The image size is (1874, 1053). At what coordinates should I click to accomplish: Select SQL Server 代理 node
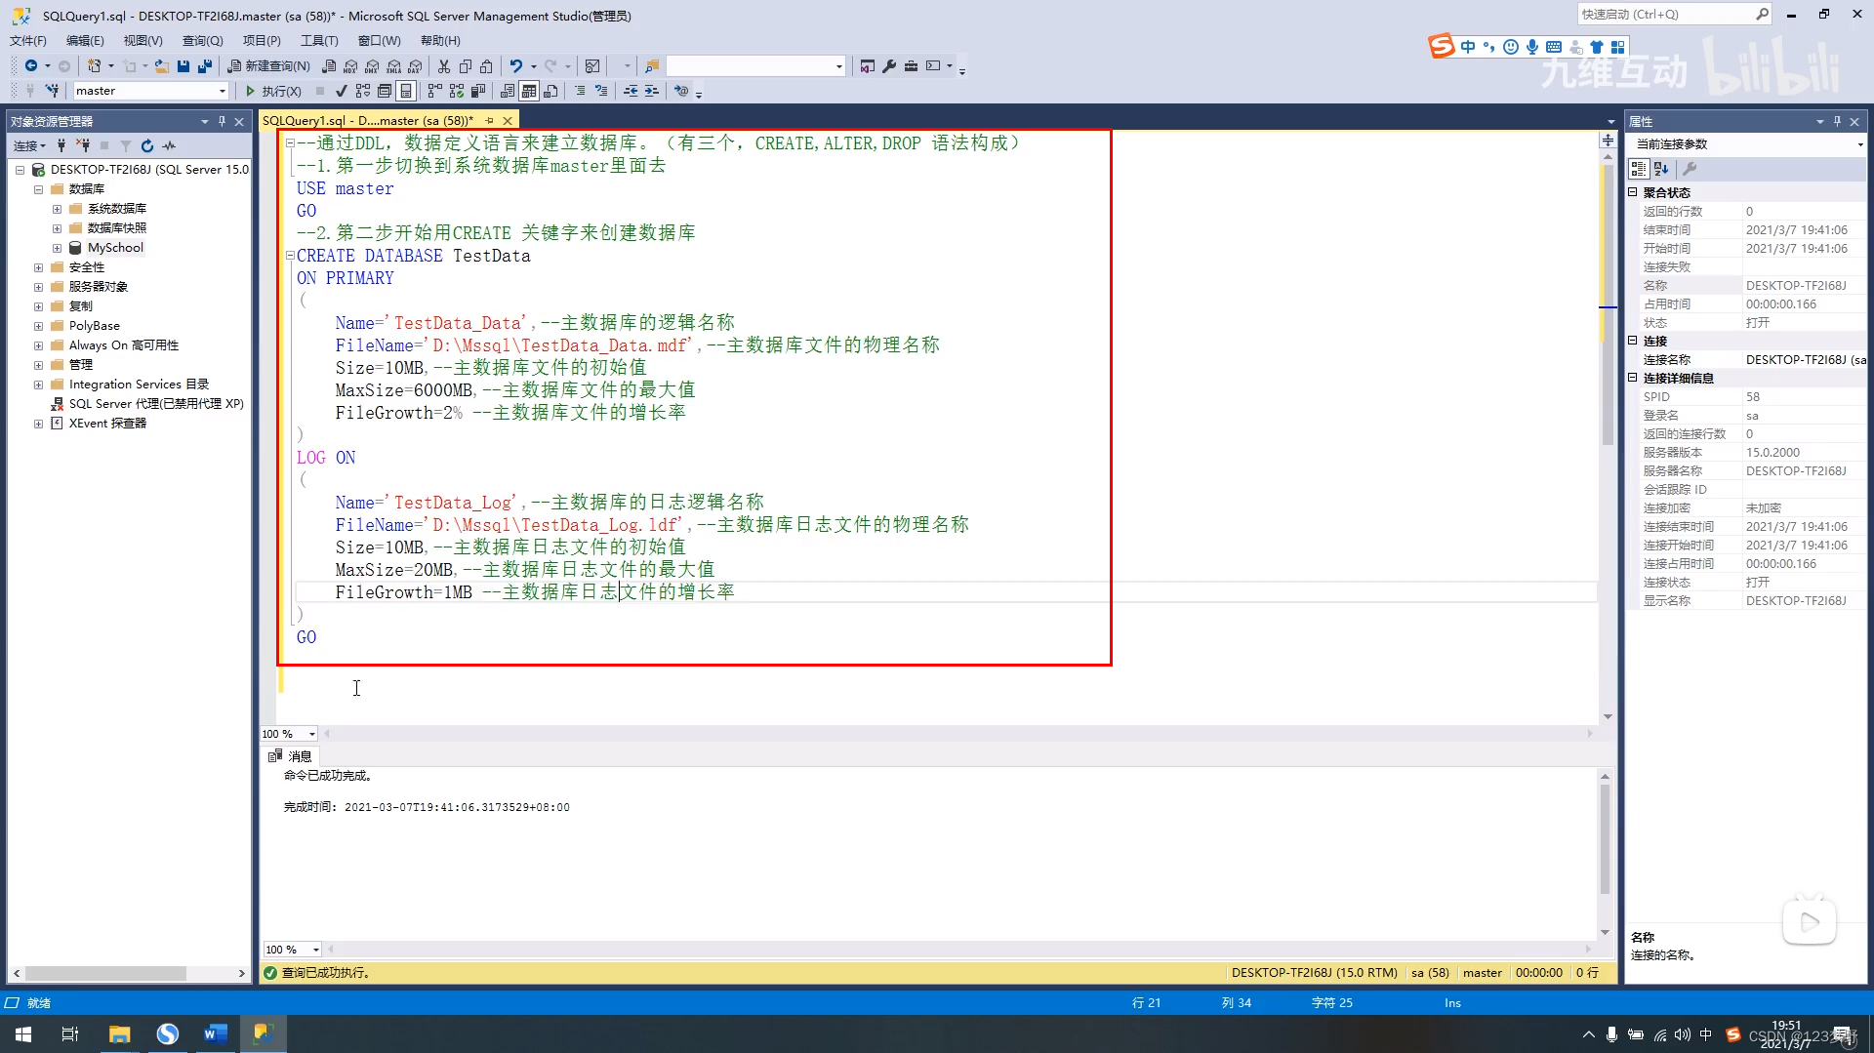(156, 404)
